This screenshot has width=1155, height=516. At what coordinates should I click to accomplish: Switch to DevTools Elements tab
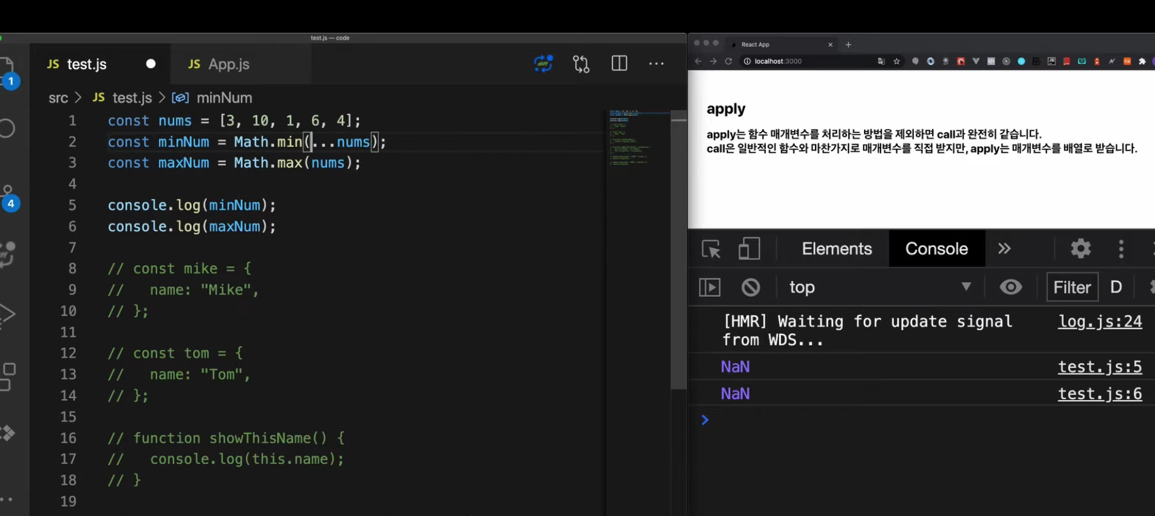pyautogui.click(x=837, y=249)
